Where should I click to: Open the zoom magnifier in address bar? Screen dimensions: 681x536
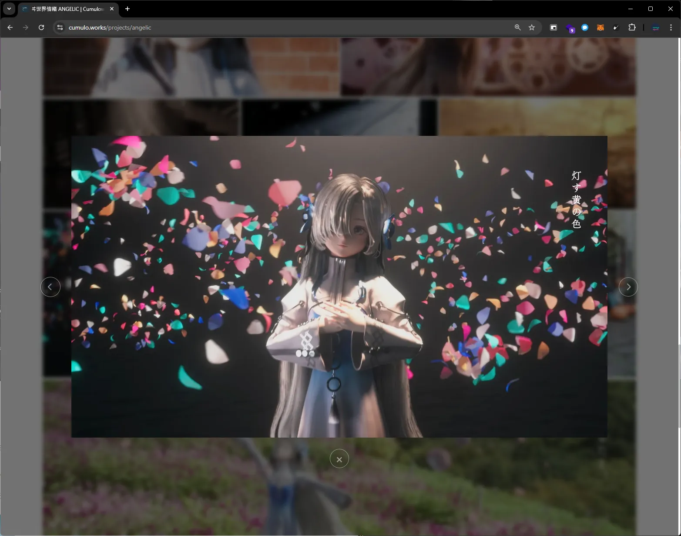(517, 27)
